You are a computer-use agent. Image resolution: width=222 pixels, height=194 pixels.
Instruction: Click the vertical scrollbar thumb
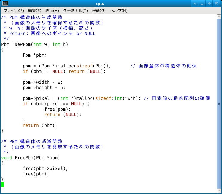point(219,103)
